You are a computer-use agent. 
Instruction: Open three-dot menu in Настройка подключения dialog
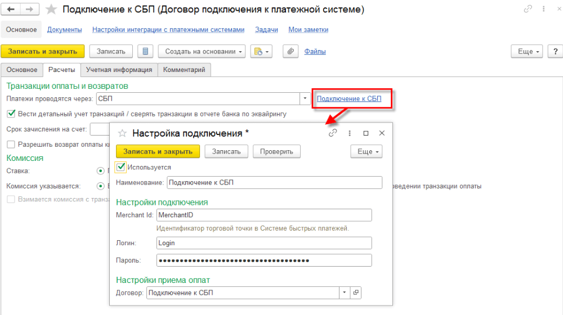coord(350,133)
